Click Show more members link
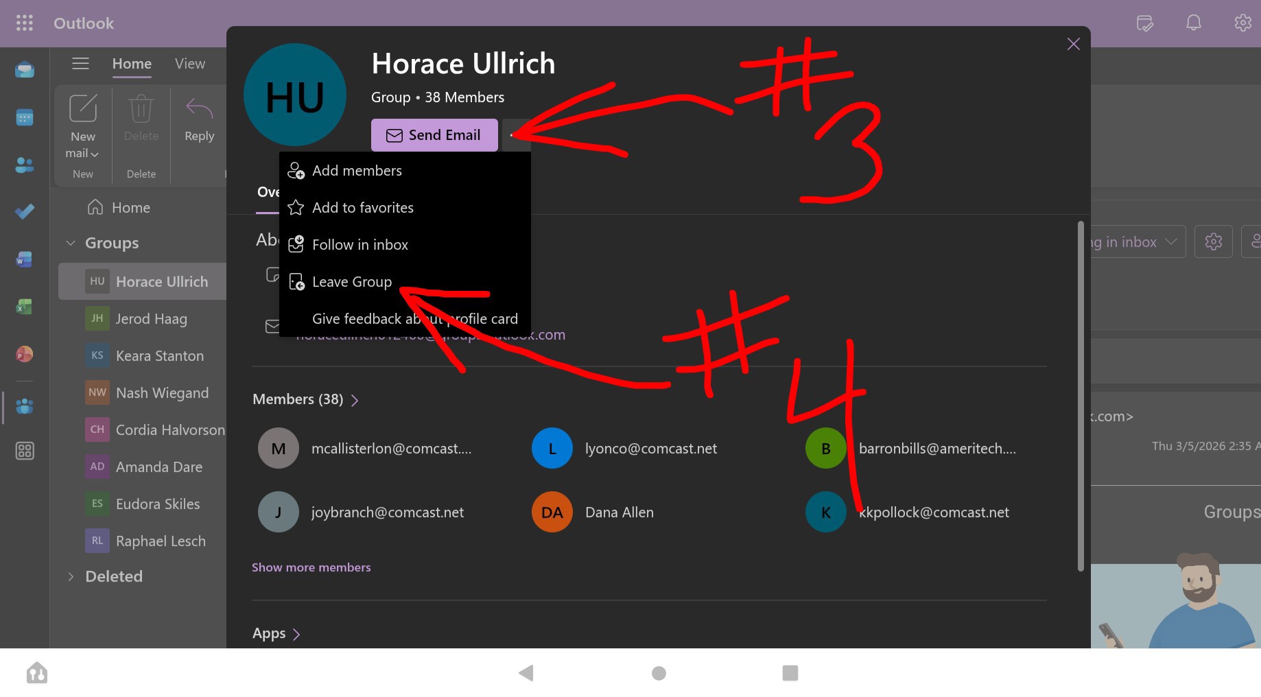1261x697 pixels. click(x=311, y=567)
